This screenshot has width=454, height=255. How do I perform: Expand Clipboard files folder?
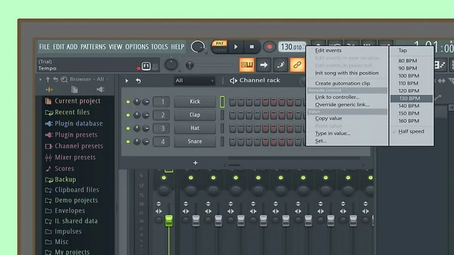point(72,190)
